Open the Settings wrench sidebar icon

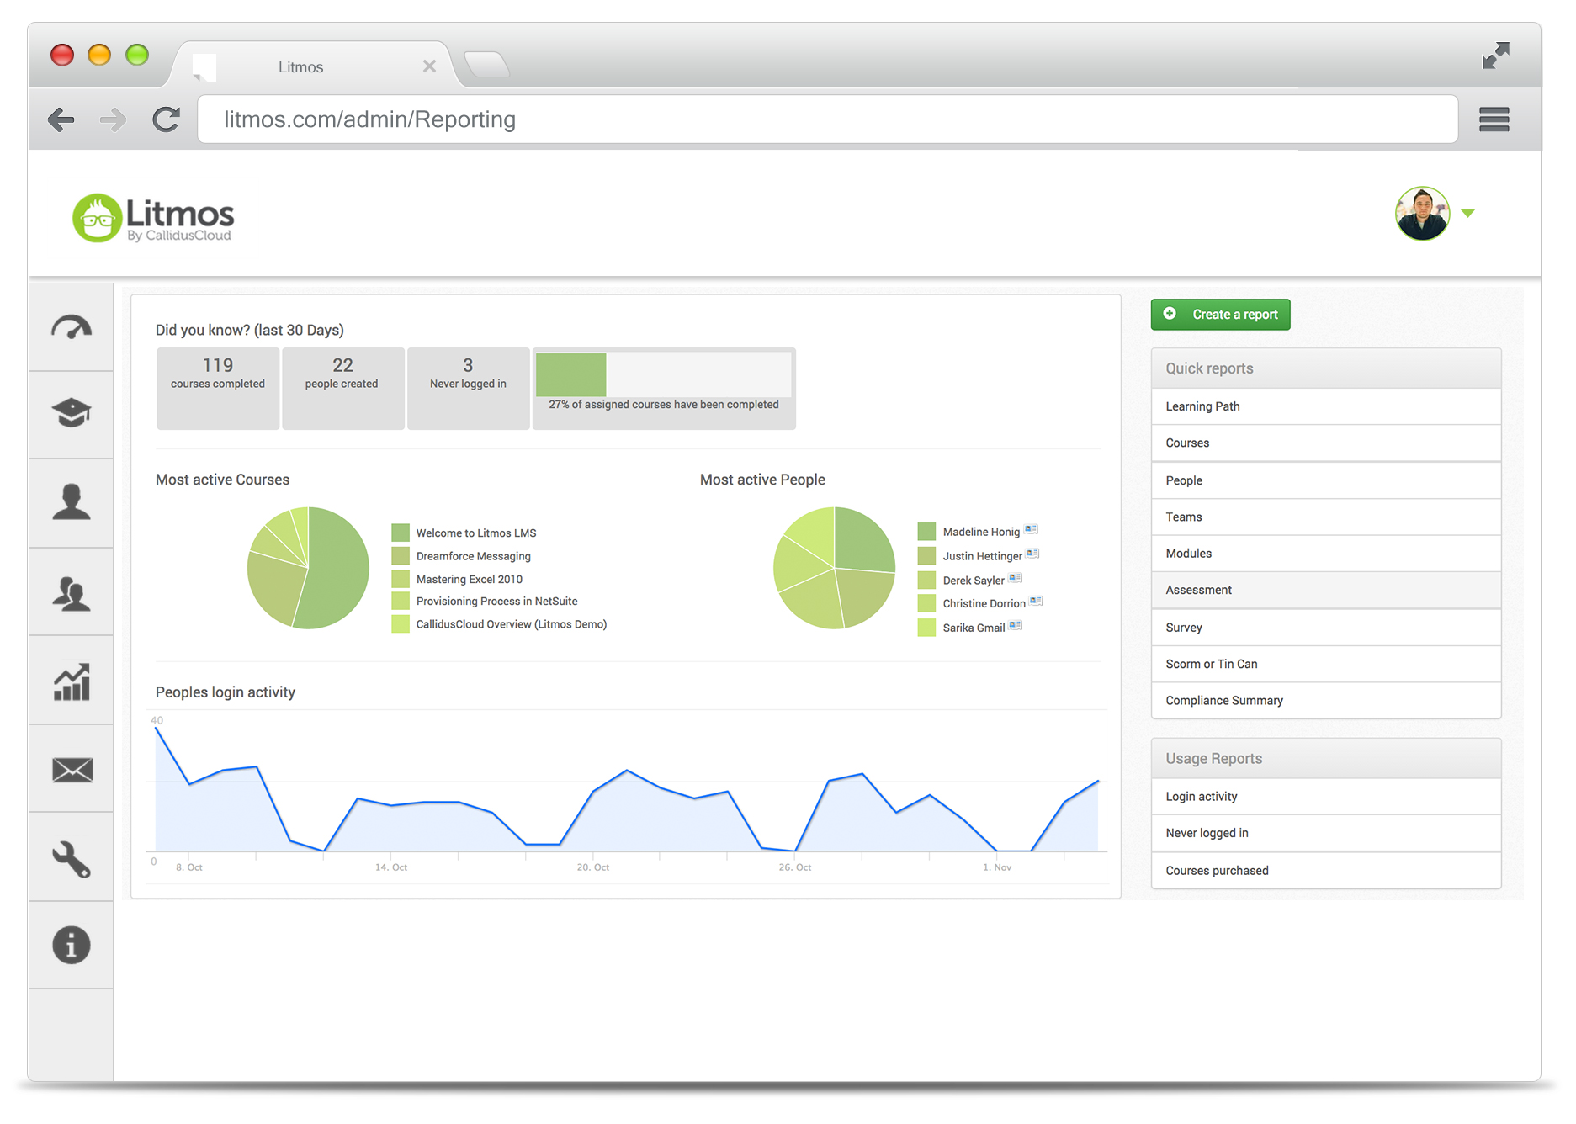(72, 860)
